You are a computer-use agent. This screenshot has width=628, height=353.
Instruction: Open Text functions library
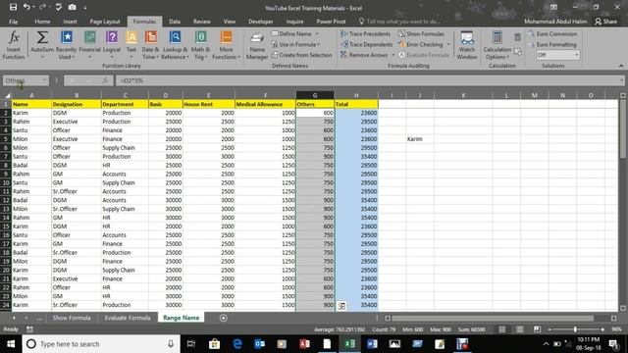(x=131, y=46)
